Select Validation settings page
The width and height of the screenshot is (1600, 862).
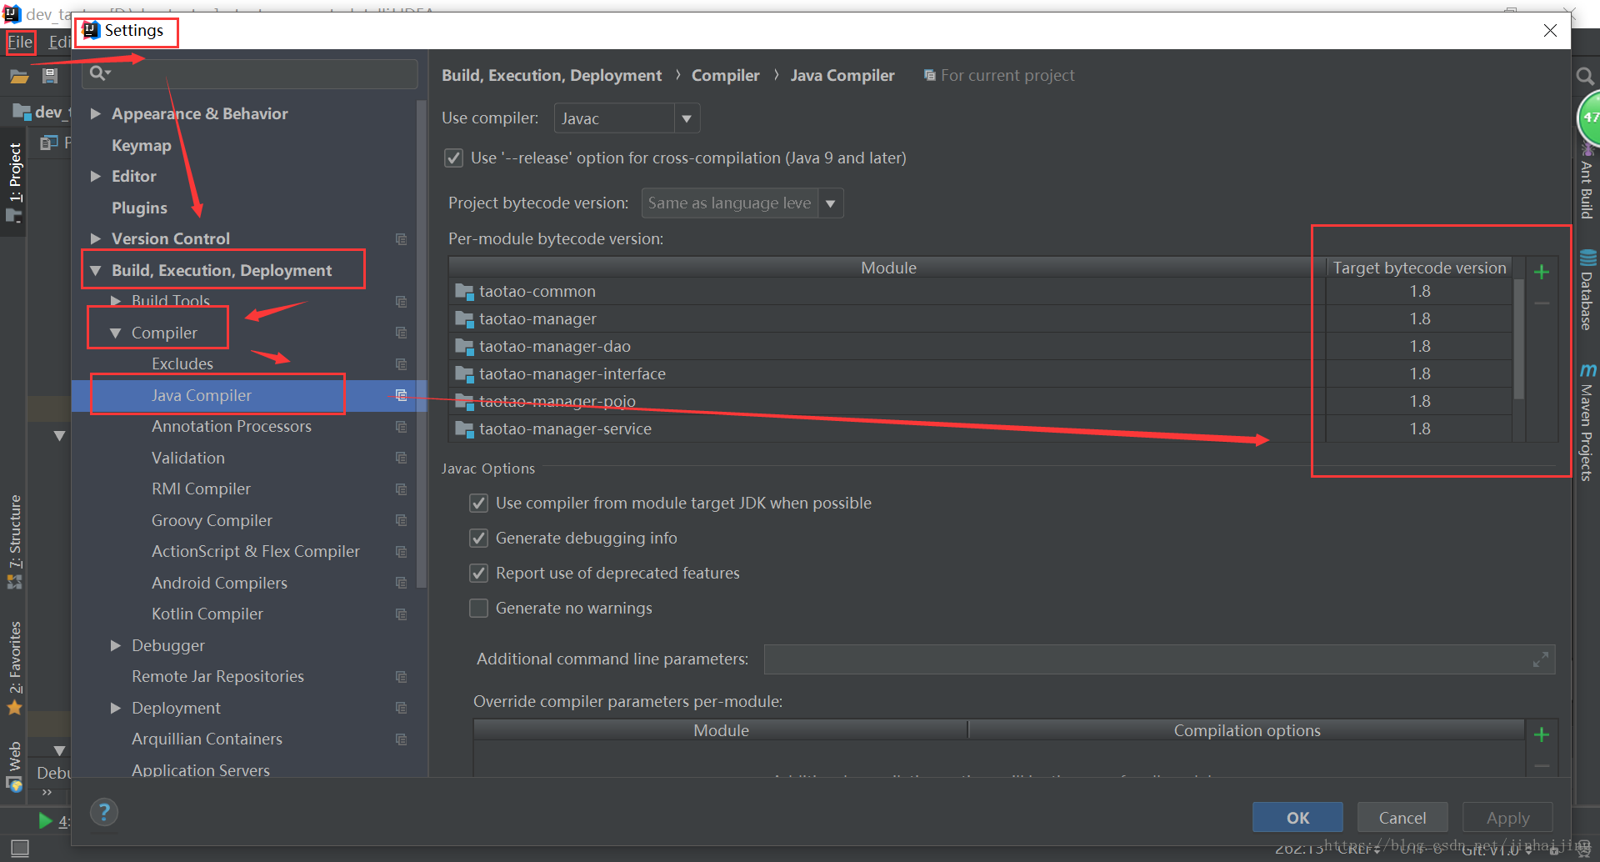click(188, 459)
